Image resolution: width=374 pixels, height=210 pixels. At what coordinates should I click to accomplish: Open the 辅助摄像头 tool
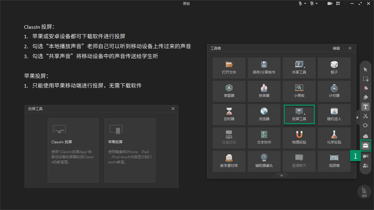point(264,161)
